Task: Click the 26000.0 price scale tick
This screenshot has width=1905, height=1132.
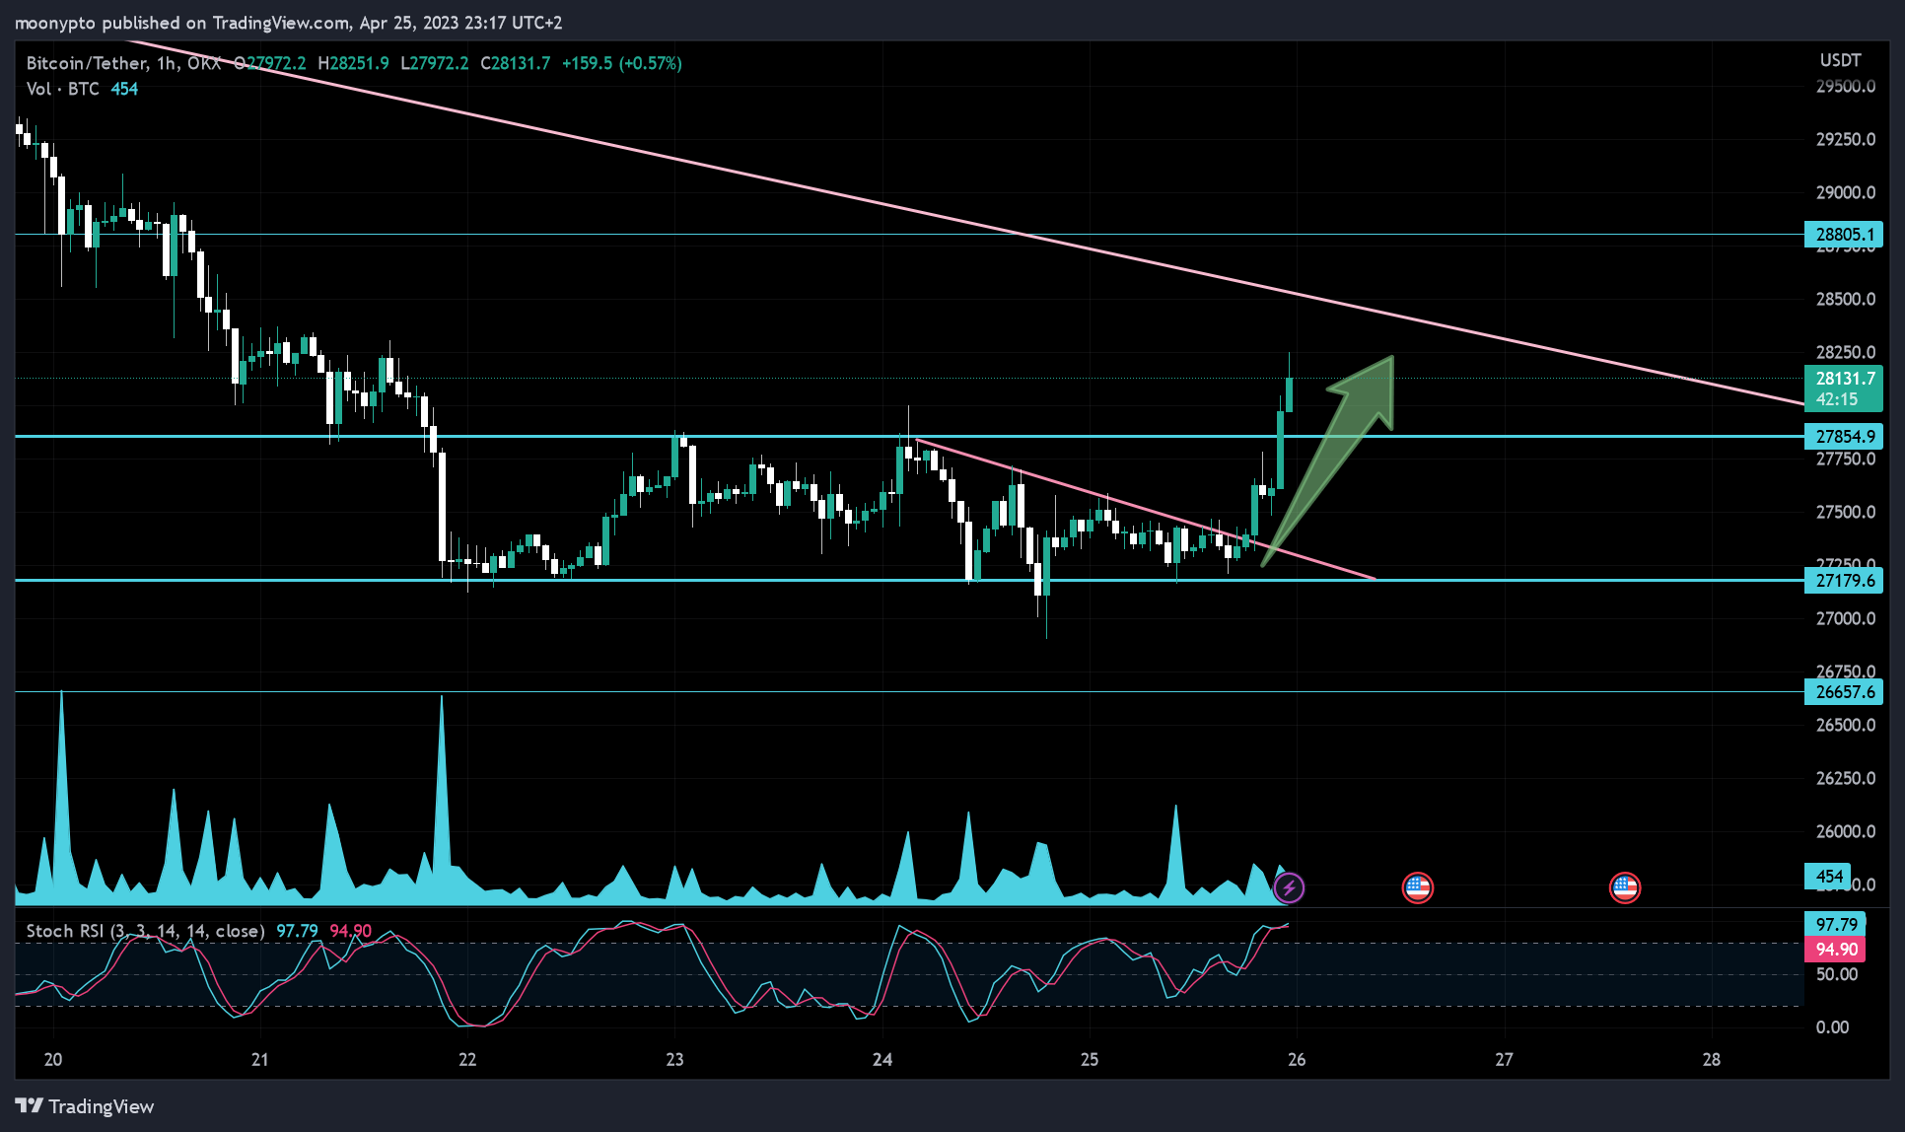Action: pos(1845,831)
